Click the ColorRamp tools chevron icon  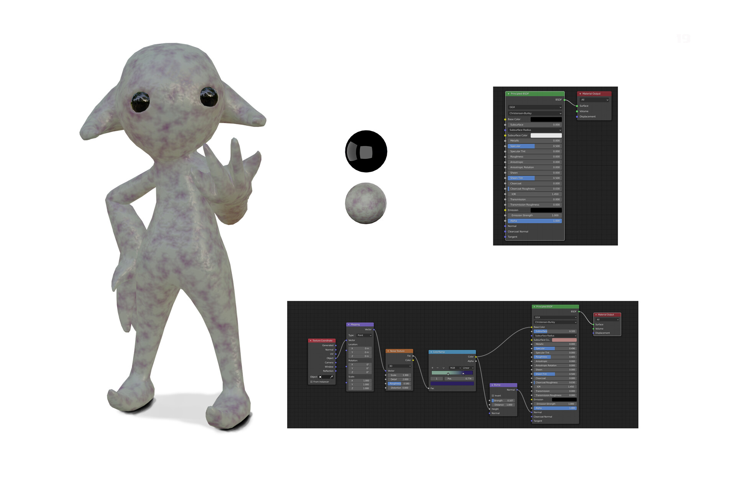tap(444, 368)
